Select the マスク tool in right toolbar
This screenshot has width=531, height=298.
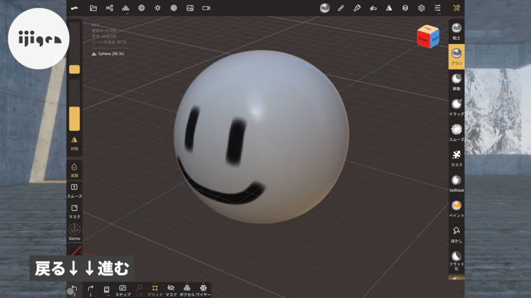point(457,158)
